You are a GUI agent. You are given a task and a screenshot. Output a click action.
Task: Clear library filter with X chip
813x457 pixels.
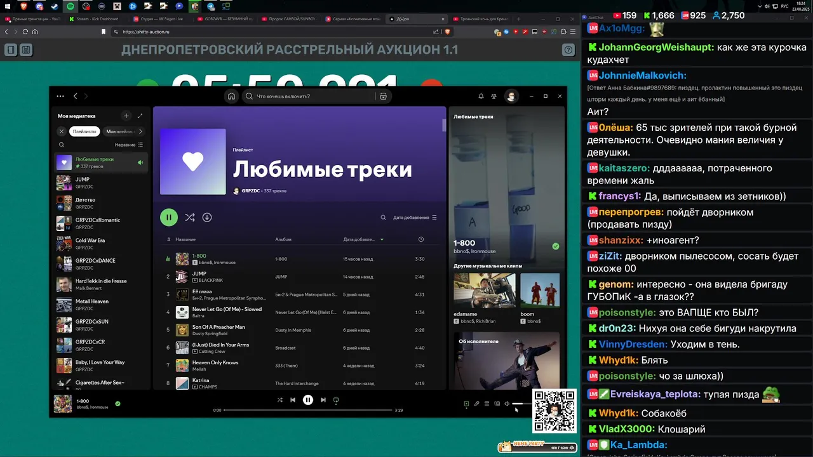tap(62, 131)
